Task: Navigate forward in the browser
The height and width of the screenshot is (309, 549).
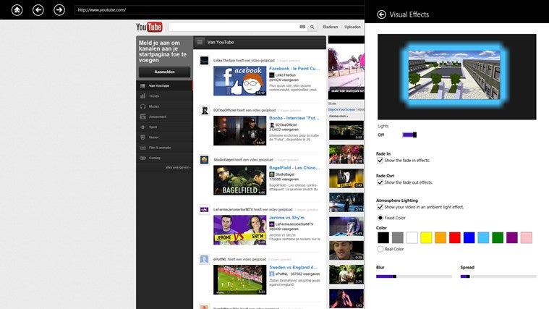Action: tap(59, 10)
